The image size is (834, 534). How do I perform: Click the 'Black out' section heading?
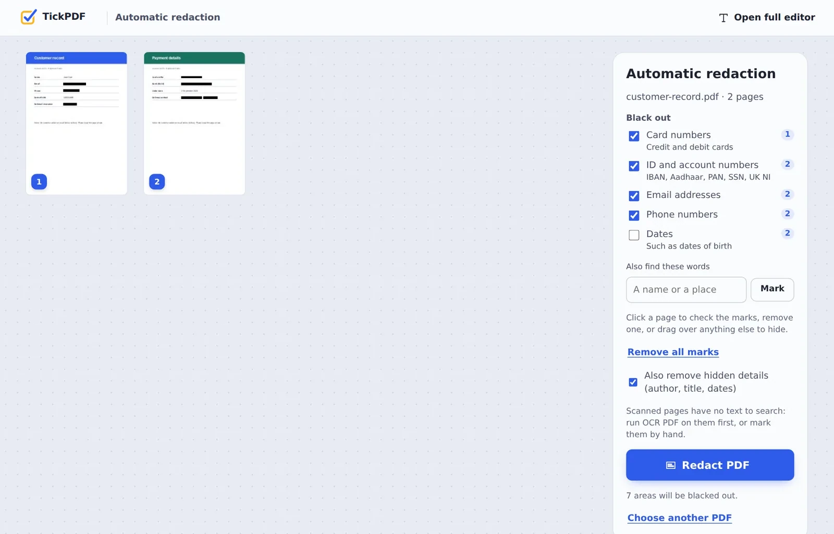(648, 118)
